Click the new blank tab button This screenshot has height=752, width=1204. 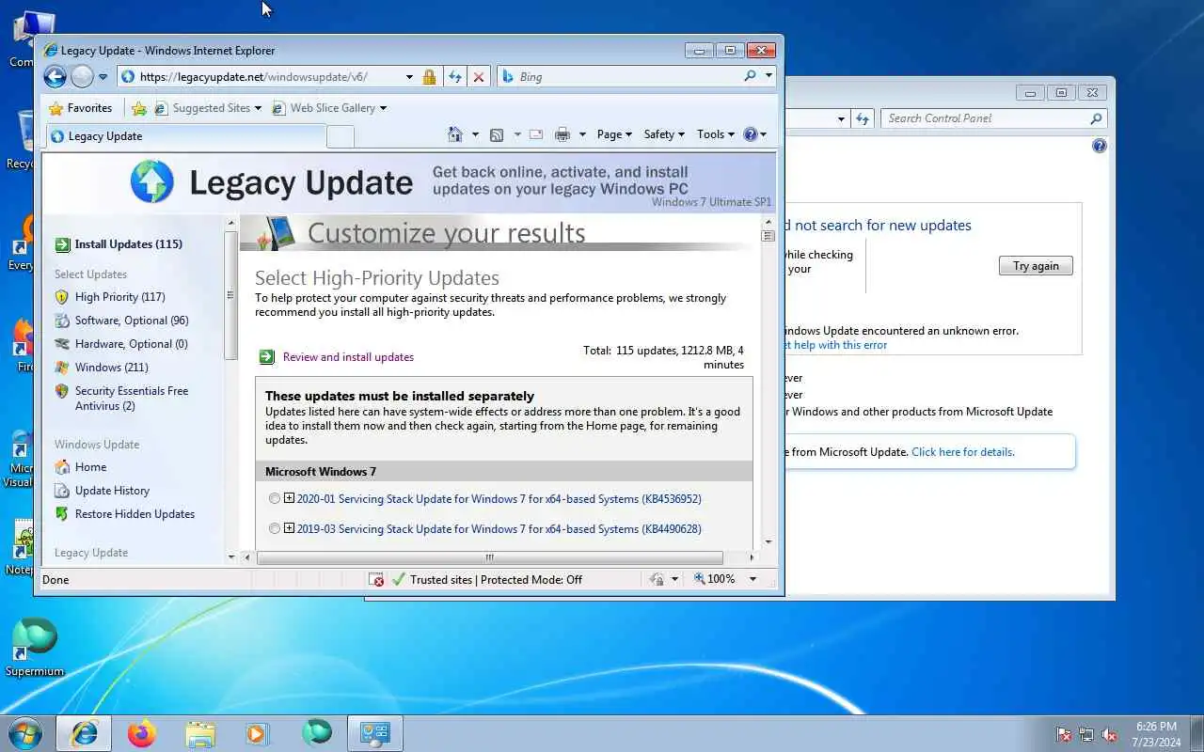click(341, 137)
